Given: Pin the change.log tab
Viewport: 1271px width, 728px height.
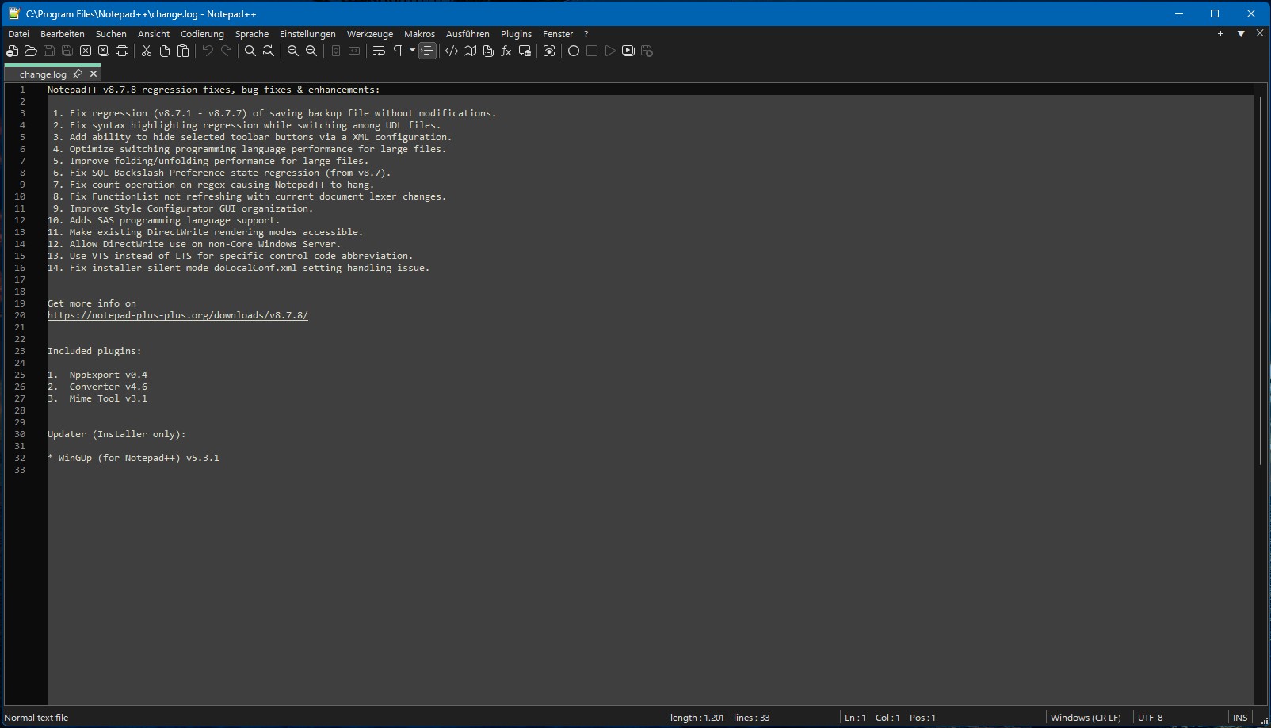Looking at the screenshot, I should tap(77, 74).
